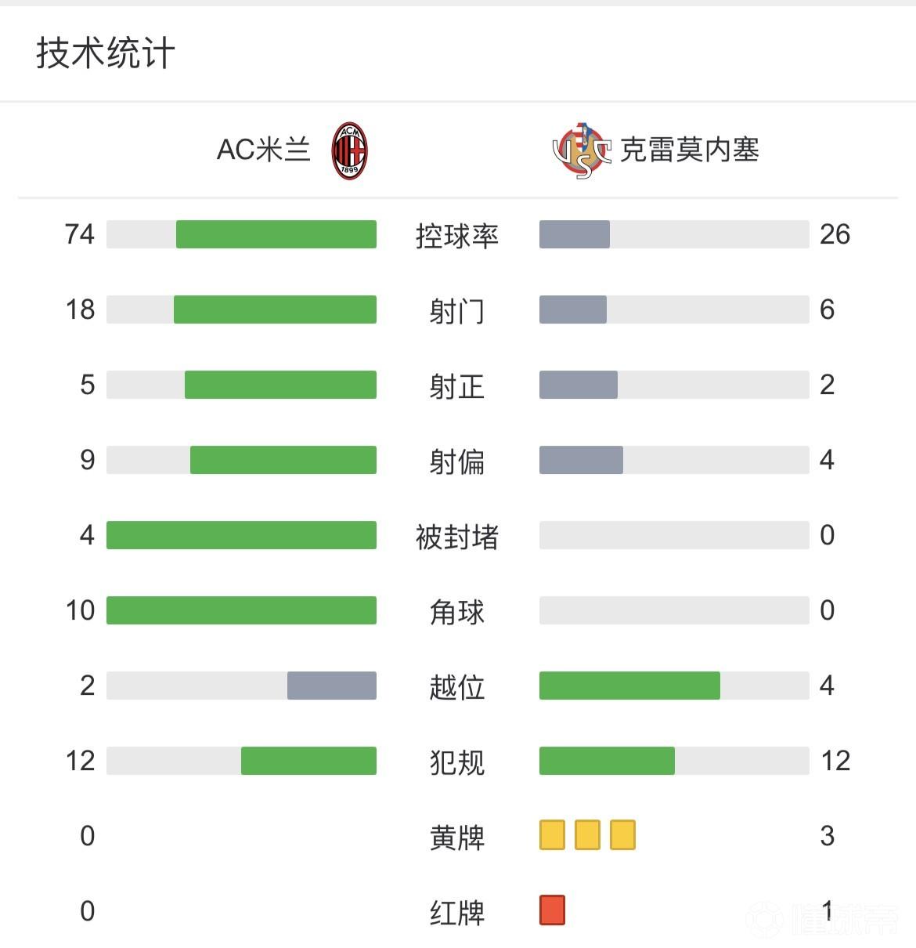
Task: Click Cremonese's gray possession bar
Action: [x=575, y=234]
